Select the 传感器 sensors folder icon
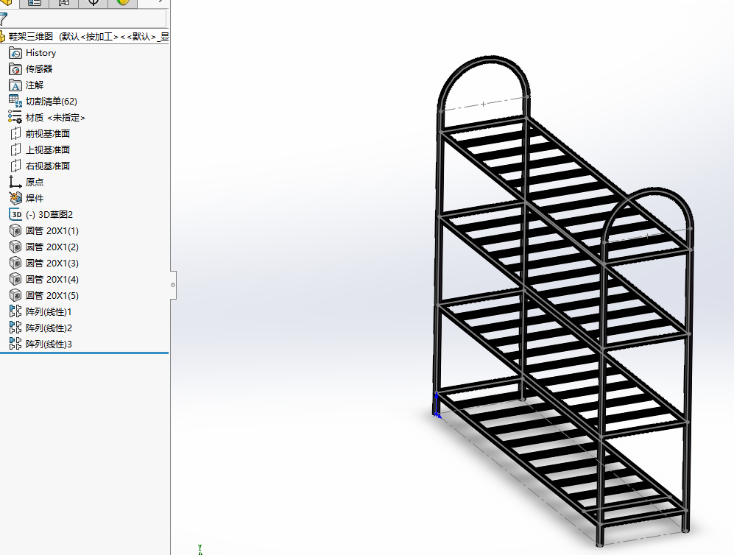The image size is (734, 555). point(15,69)
